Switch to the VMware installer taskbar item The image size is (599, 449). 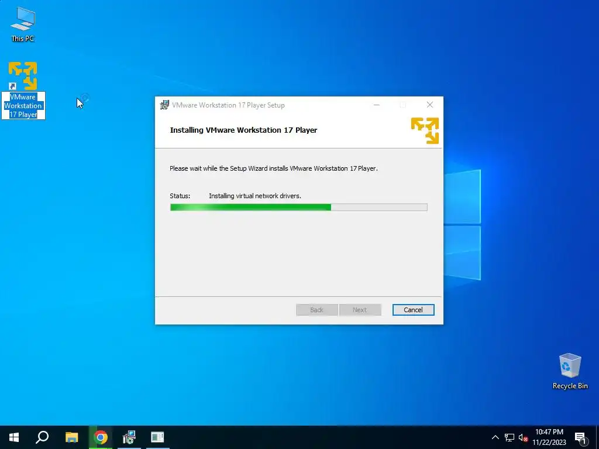click(129, 437)
